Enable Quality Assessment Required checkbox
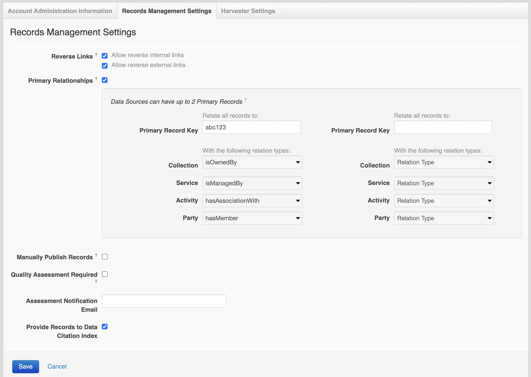The width and height of the screenshot is (531, 377). click(x=105, y=274)
